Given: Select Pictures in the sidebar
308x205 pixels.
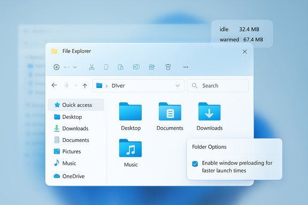Looking at the screenshot, I should point(67,152).
